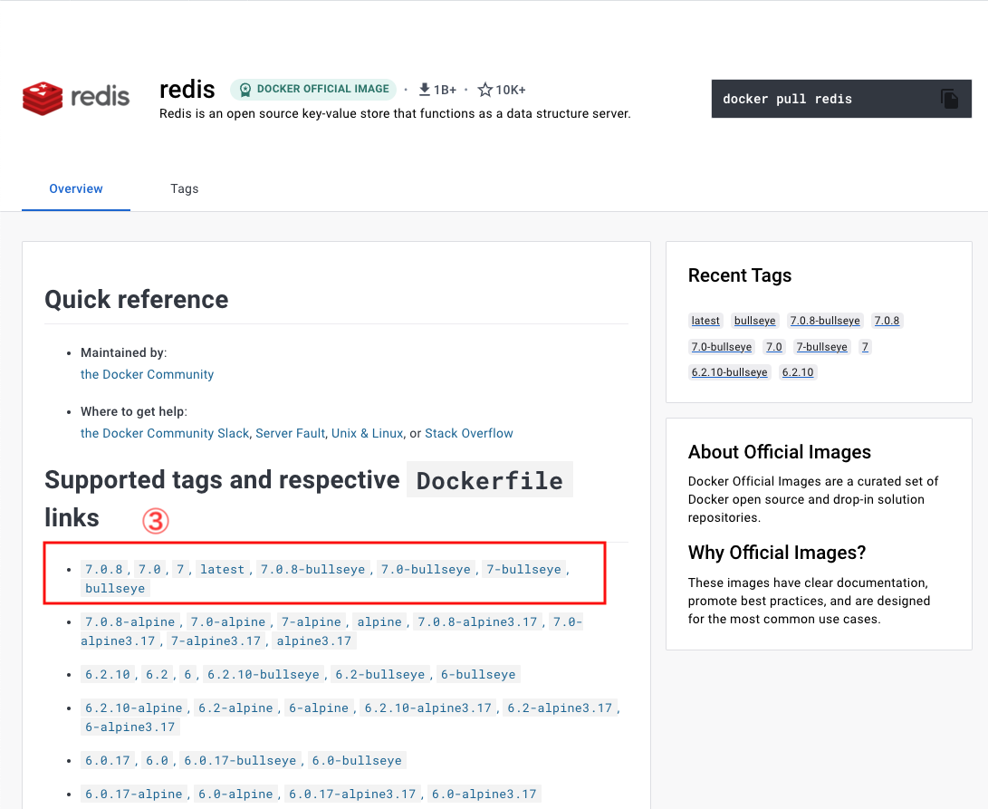This screenshot has width=988, height=809.
Task: Open the 7-bullseye Dockerfile link
Action: point(523,570)
